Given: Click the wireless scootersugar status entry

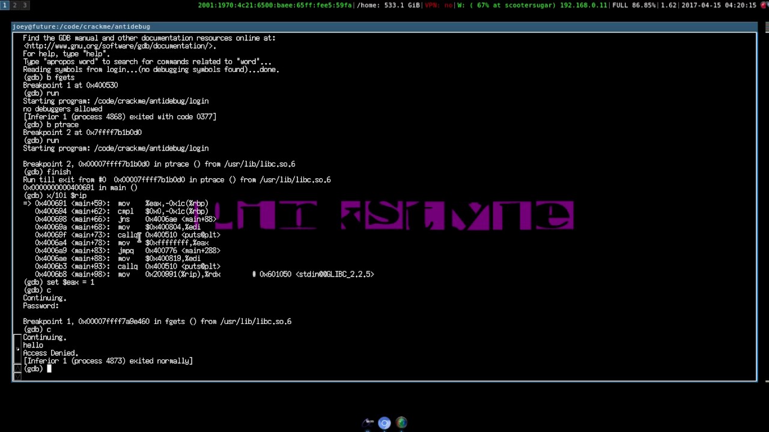Looking at the screenshot, I should [531, 5].
